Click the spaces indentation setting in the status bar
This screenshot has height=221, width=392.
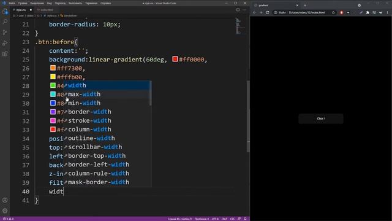202,219
